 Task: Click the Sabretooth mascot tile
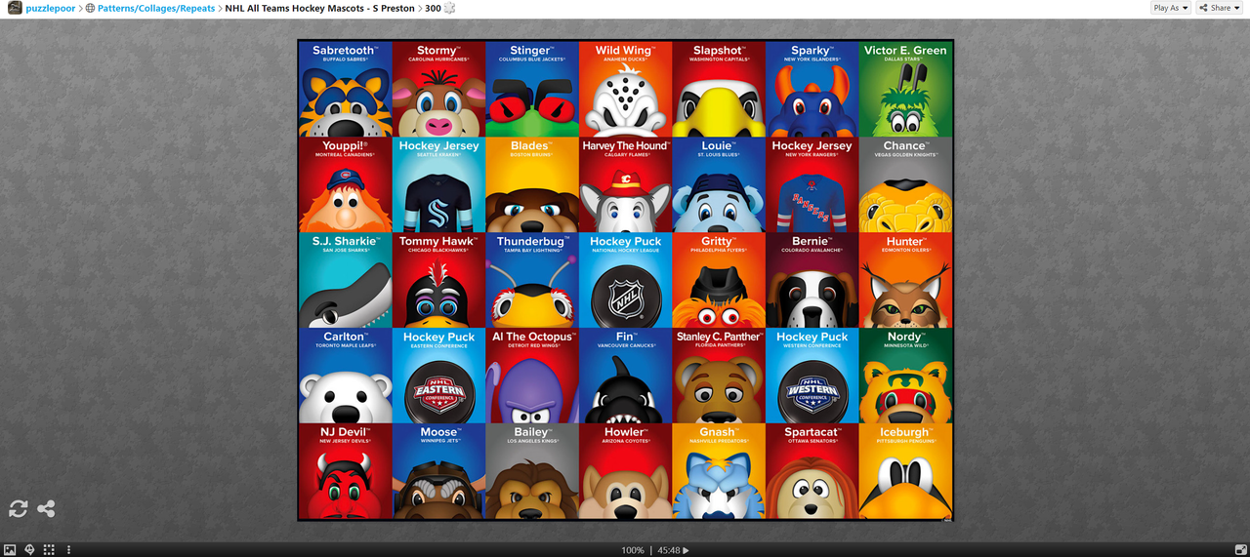tap(345, 89)
